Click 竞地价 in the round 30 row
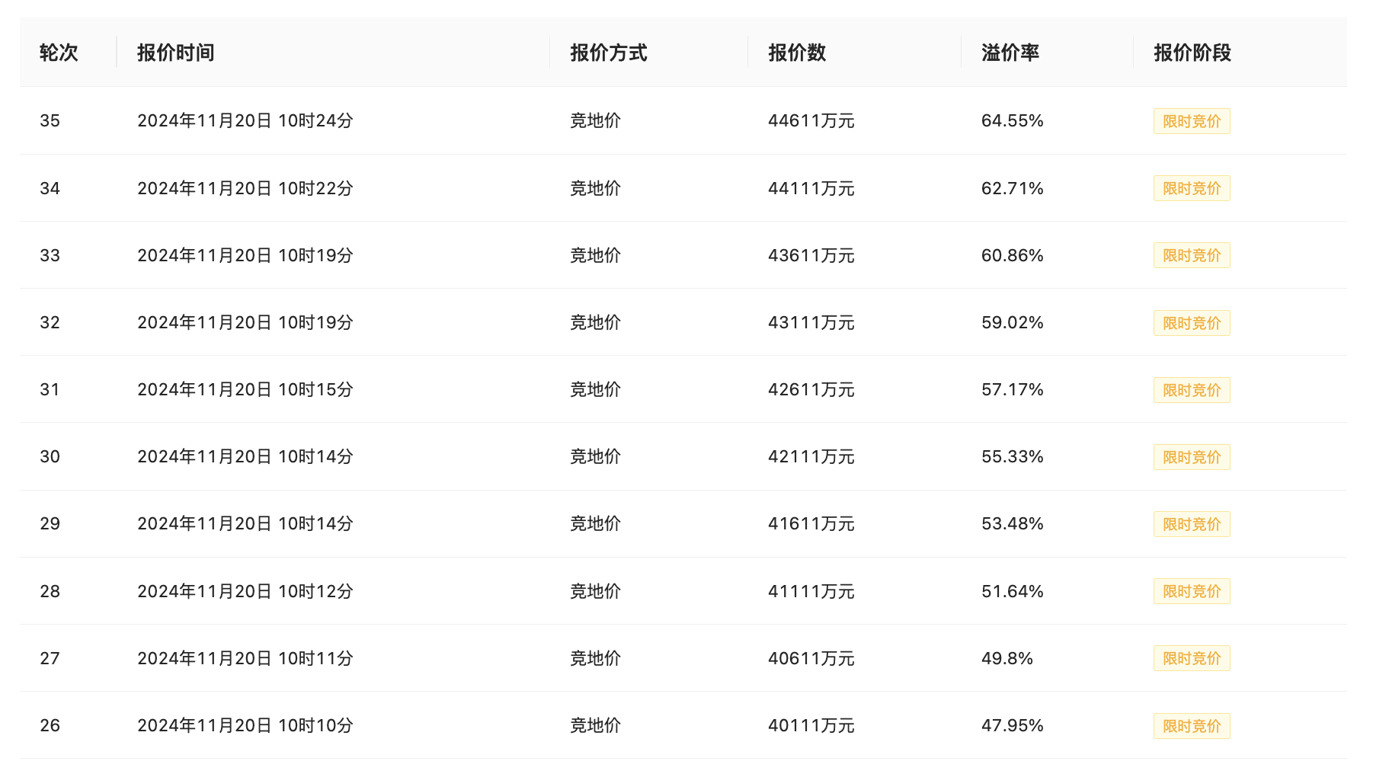 596,456
